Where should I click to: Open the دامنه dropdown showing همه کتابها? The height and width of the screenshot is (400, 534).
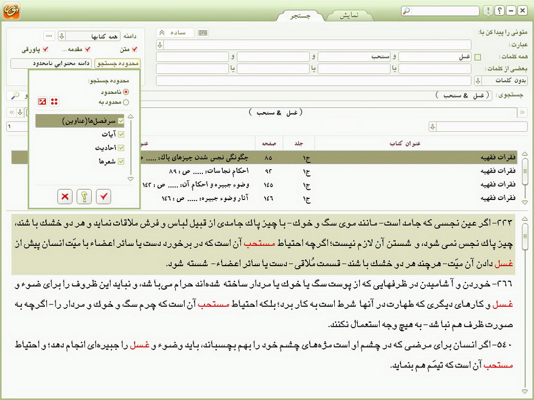(89, 36)
